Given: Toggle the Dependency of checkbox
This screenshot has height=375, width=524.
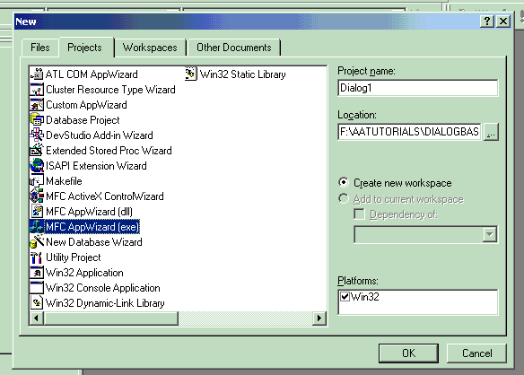Looking at the screenshot, I should [x=359, y=214].
